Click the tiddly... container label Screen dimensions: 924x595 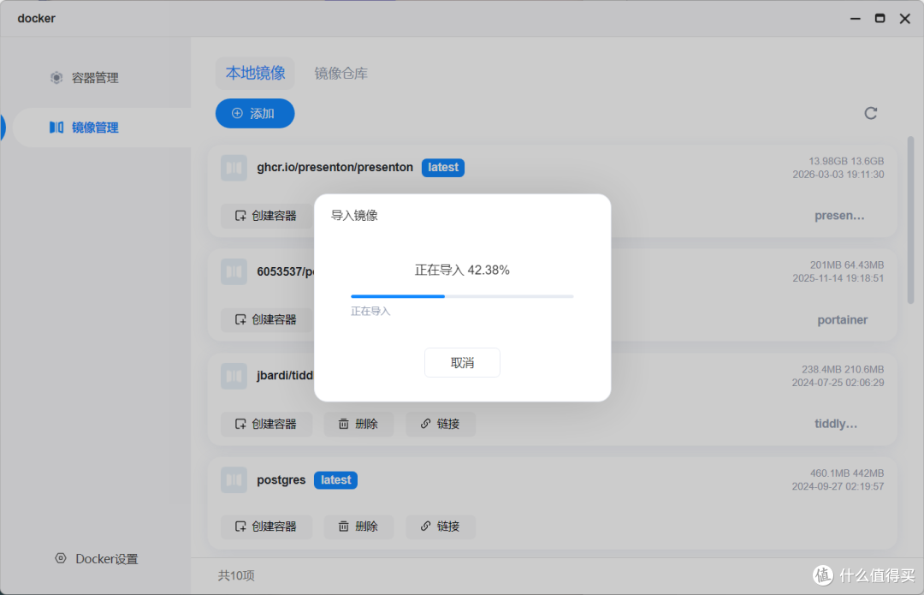[836, 424]
